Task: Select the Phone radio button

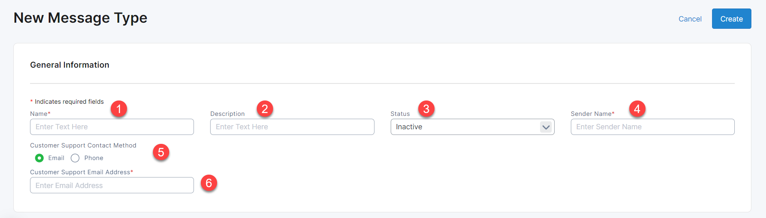Action: 75,158
